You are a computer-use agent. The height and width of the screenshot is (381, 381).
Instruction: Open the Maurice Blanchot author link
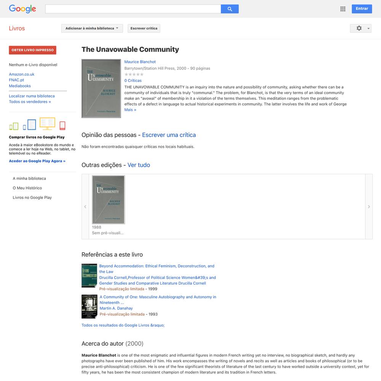point(140,62)
